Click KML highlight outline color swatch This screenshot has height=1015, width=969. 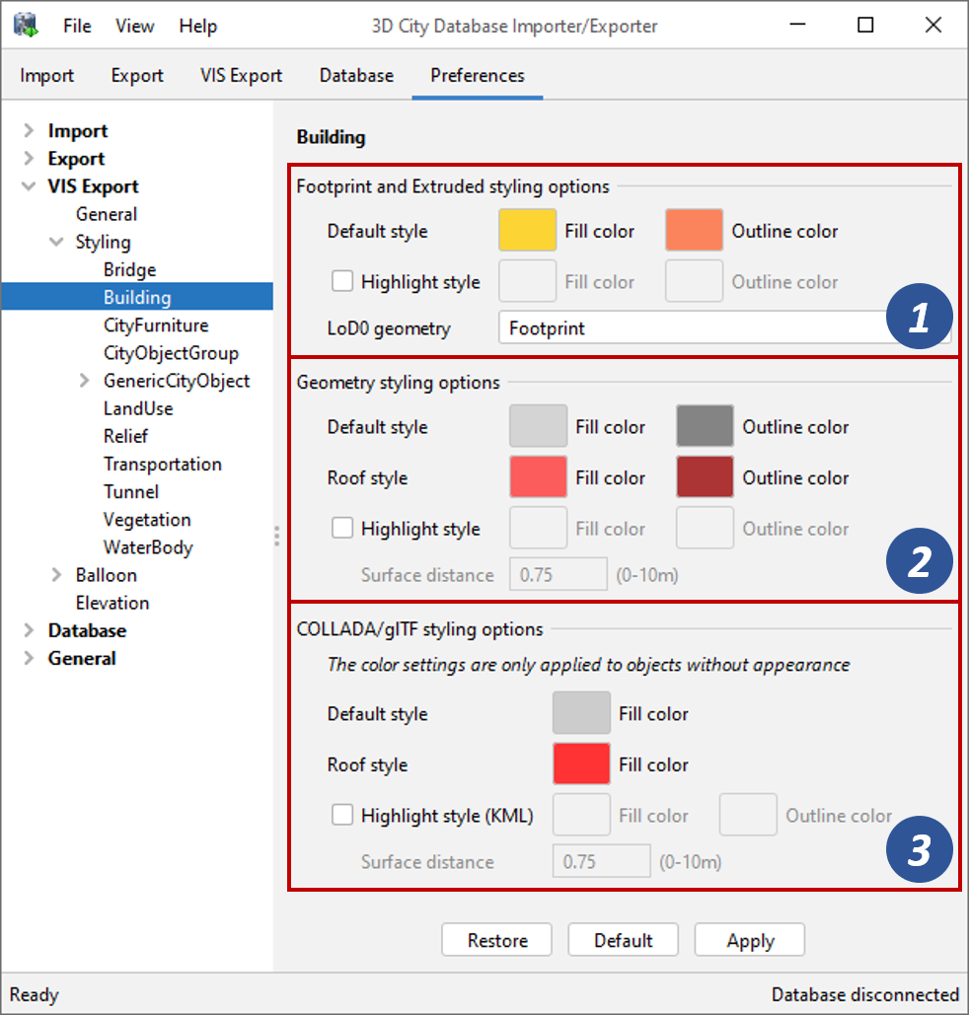point(748,815)
